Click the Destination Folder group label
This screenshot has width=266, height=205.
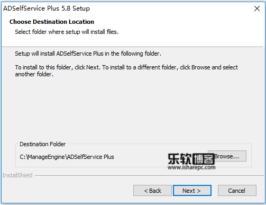click(42, 144)
